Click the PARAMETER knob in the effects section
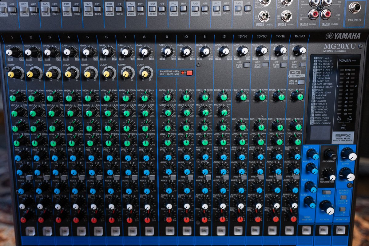Screen dimensions: 369x246 pyautogui.click(x=329, y=175)
